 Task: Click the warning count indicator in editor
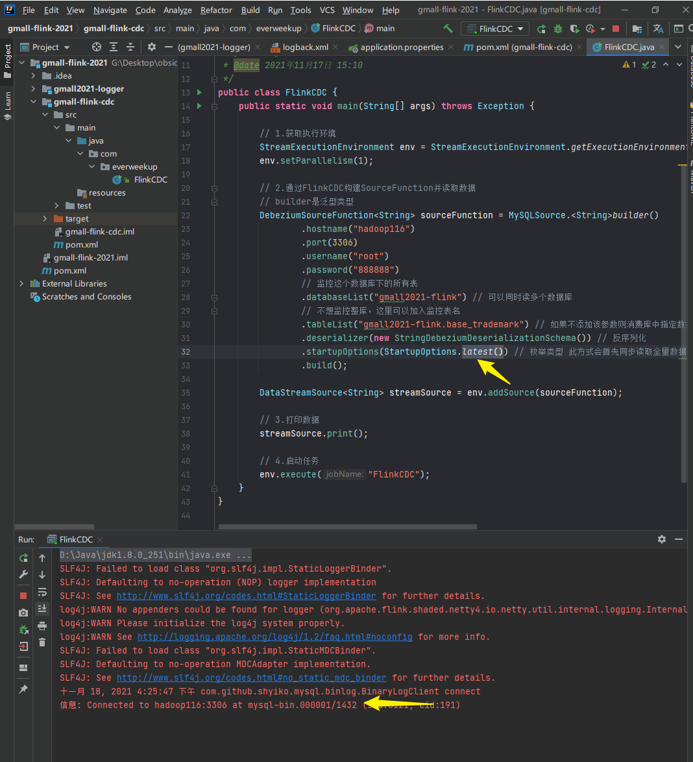[x=629, y=64]
